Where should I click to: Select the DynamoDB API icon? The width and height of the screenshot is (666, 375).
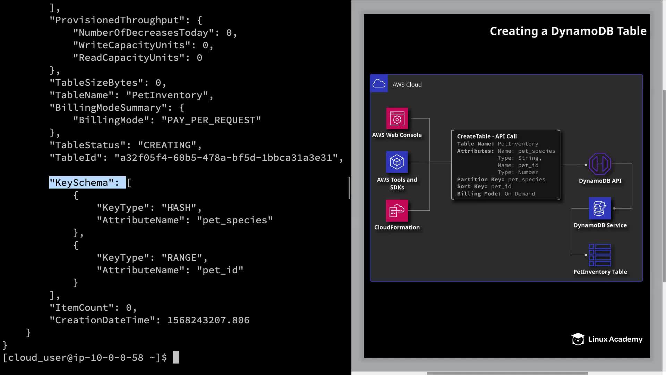click(x=600, y=164)
